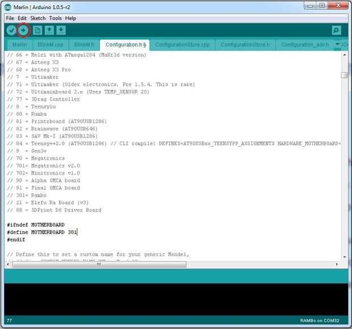This screenshot has width=352, height=329.
Task: Click the vertical scrollbar down arrow
Action: (345, 257)
